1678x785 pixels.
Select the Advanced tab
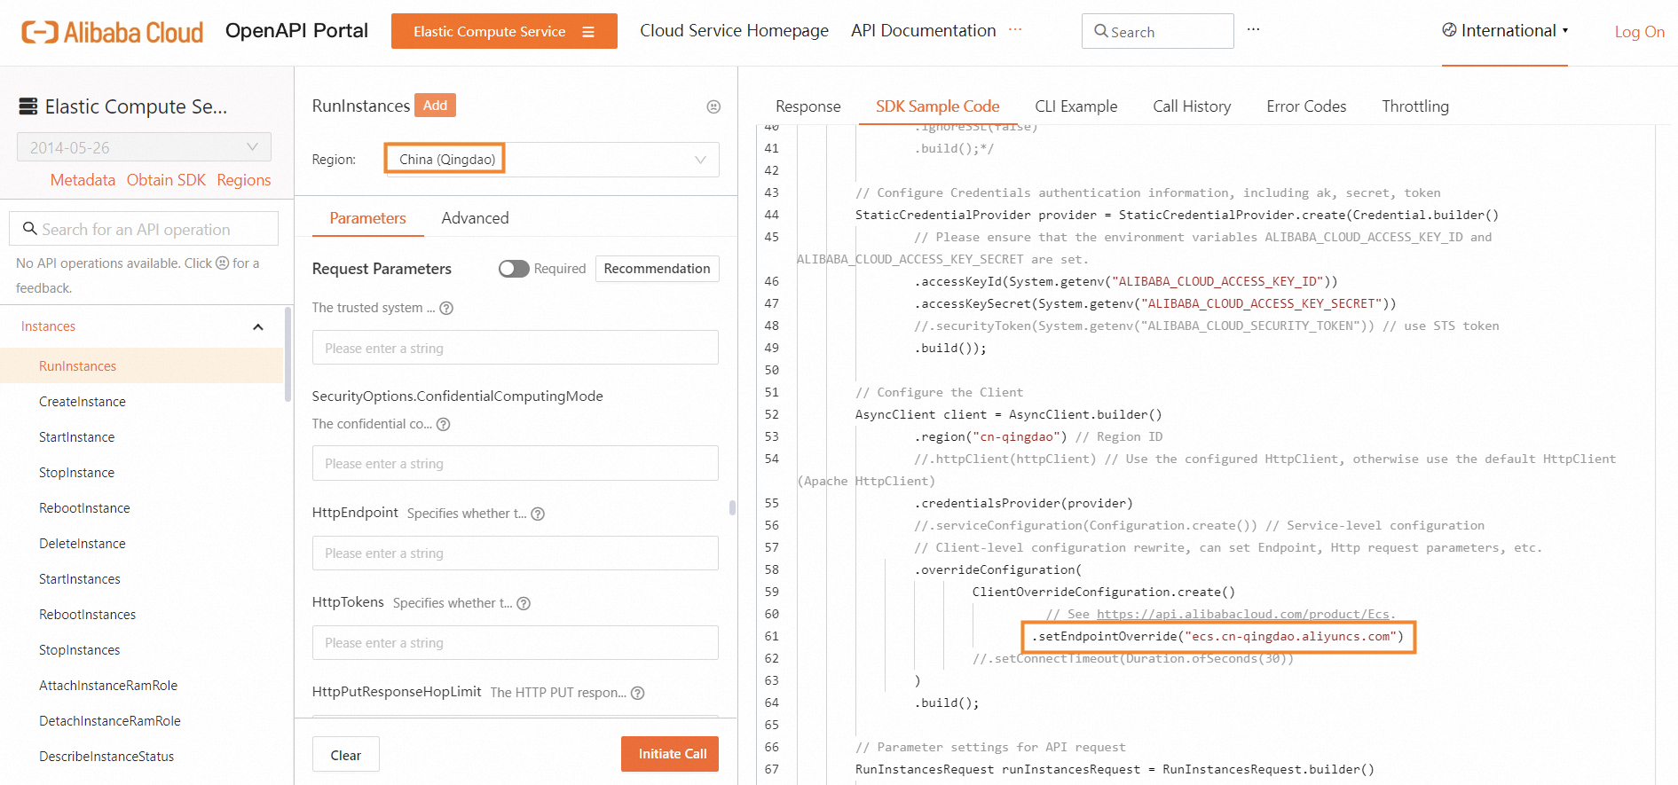(475, 218)
